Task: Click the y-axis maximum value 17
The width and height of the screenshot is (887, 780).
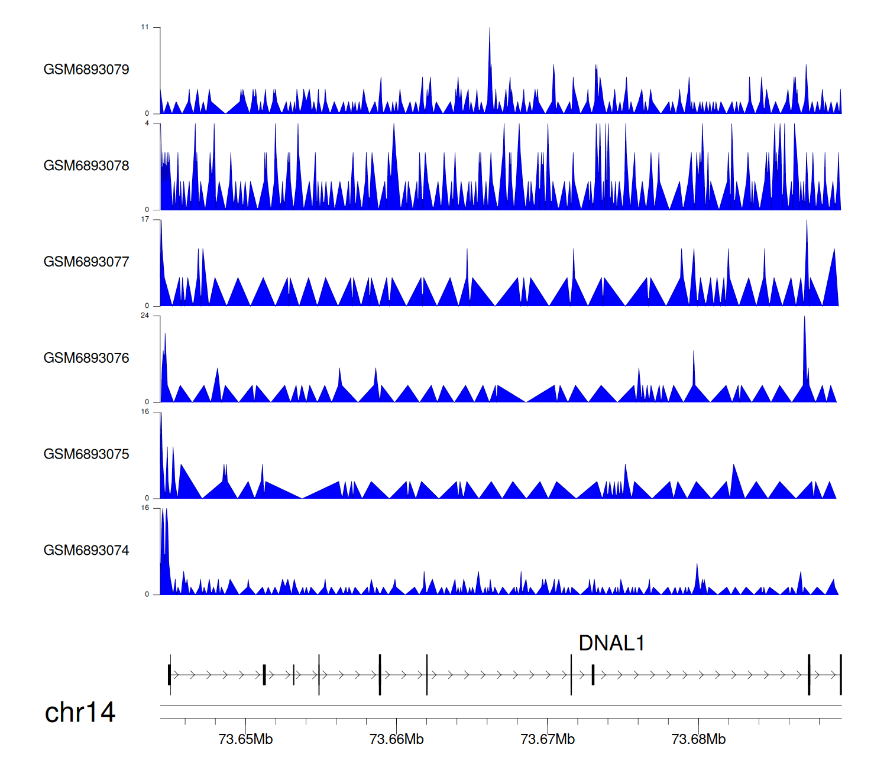Action: pyautogui.click(x=145, y=219)
